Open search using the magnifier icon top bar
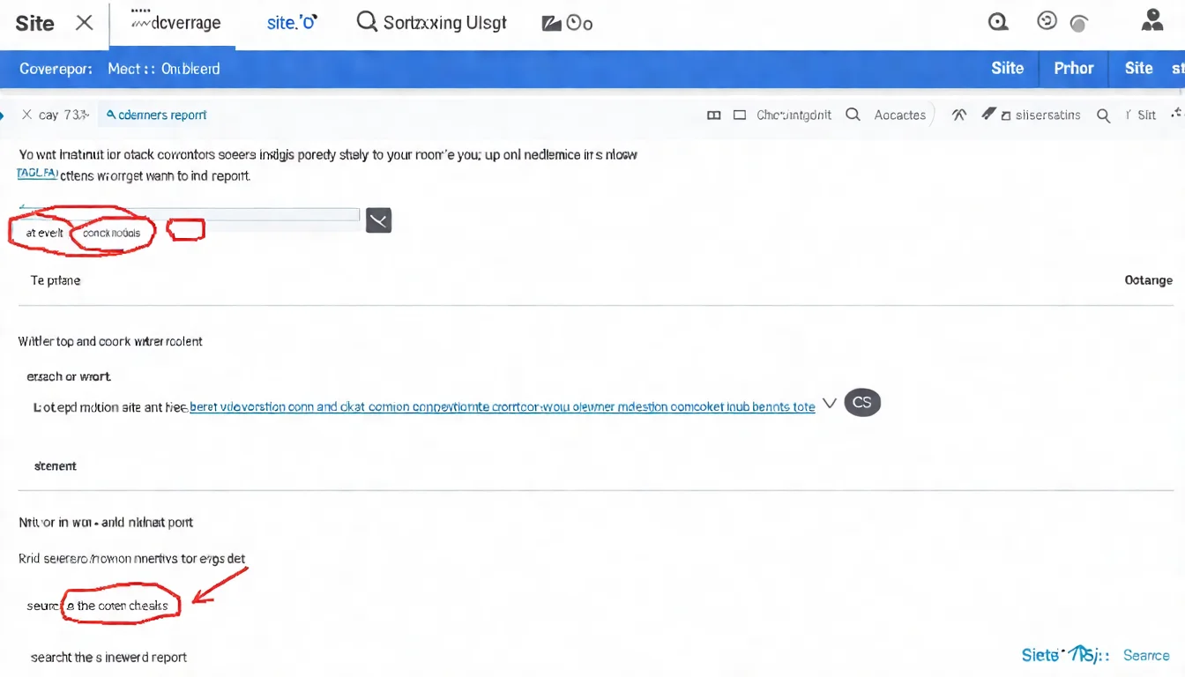Image resolution: width=1185 pixels, height=677 pixels. pyautogui.click(x=367, y=21)
